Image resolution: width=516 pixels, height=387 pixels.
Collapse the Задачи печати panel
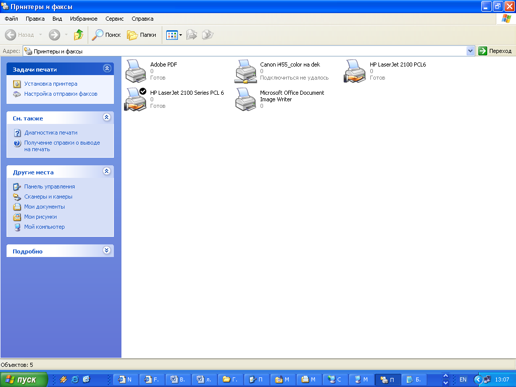[107, 69]
